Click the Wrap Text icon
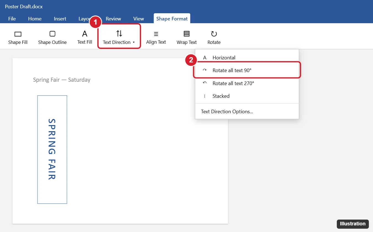This screenshot has height=232, width=373. point(187,34)
